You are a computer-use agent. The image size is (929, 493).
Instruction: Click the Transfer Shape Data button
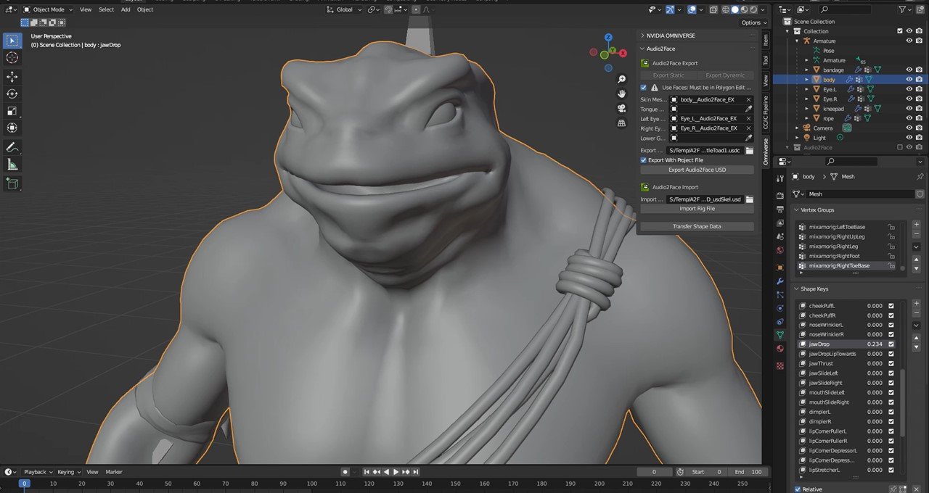[697, 225]
